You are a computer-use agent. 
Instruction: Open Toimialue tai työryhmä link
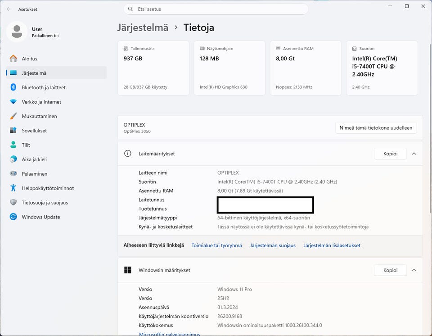[216, 245]
